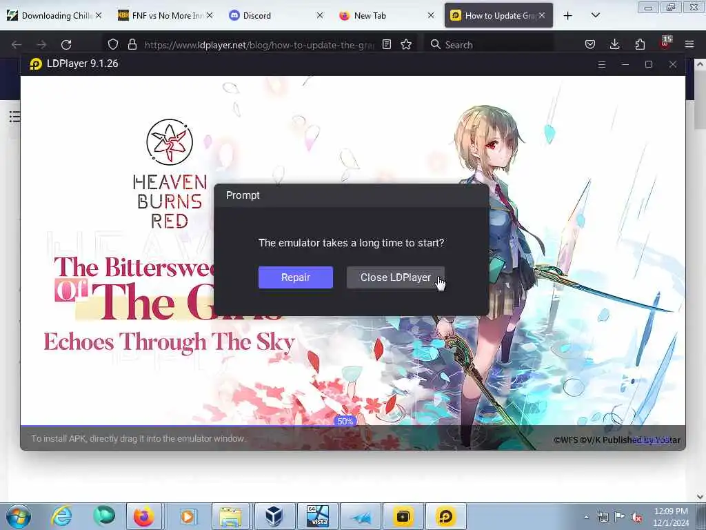Launch Internet Explorer from taskbar
Screen dimensions: 706x530
pyautogui.click(x=61, y=516)
